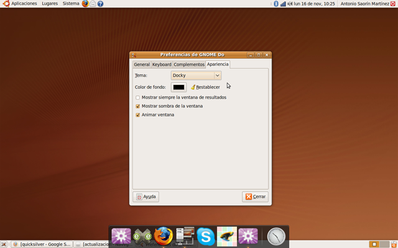Open the window-switcher screens icon in dock
Screen dimensions: 398x248
click(185, 236)
